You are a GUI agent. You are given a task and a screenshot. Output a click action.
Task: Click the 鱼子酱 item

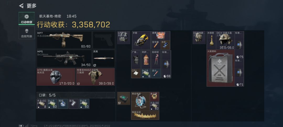155,97
